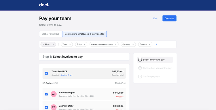This screenshot has width=216, height=110.
Task: Open the Entity filter dropdown
Action: 81,44
